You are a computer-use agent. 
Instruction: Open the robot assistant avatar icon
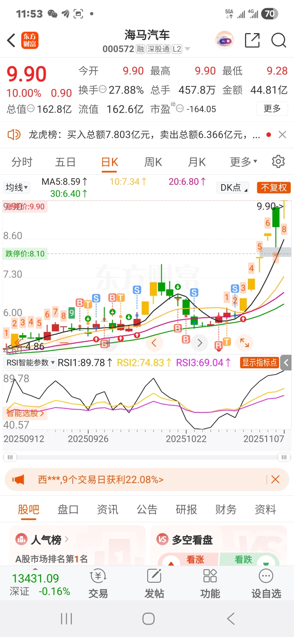pyautogui.click(x=225, y=40)
